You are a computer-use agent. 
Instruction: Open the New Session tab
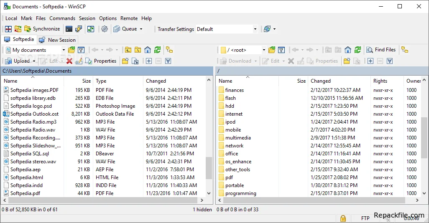point(57,40)
